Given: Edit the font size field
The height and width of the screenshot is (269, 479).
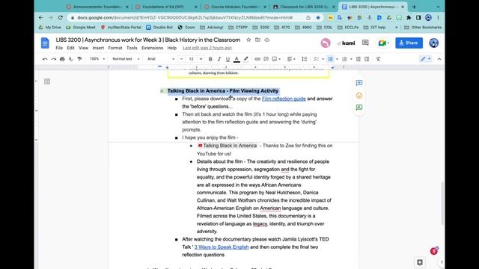Looking at the screenshot, I should pyautogui.click(x=192, y=59).
